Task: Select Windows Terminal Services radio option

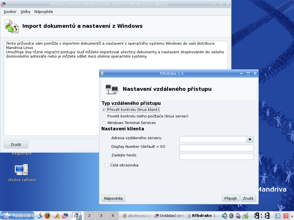Action: pyautogui.click(x=104, y=123)
